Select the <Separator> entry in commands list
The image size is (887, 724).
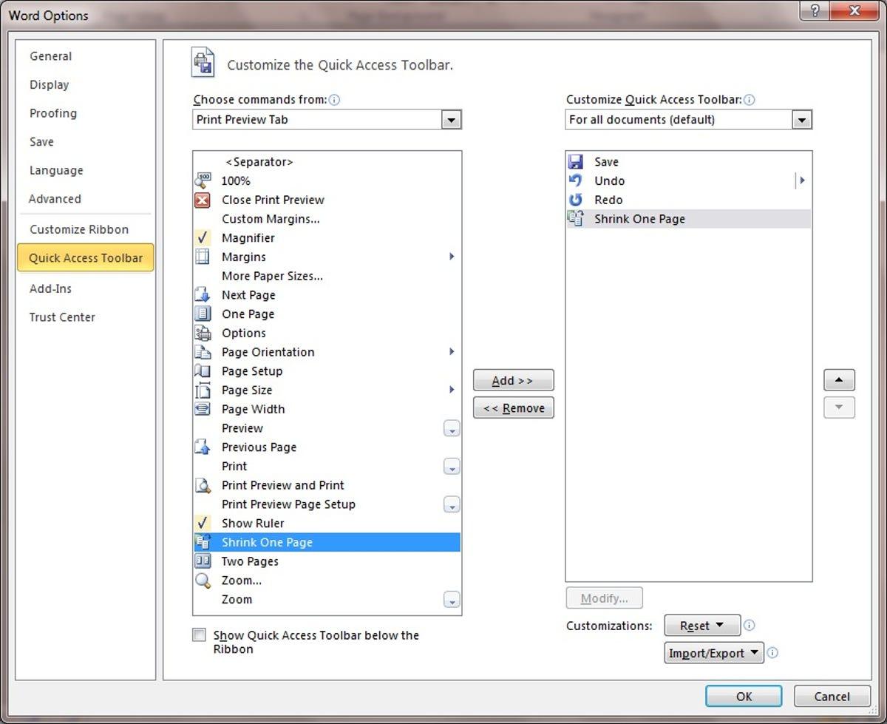pyautogui.click(x=327, y=162)
